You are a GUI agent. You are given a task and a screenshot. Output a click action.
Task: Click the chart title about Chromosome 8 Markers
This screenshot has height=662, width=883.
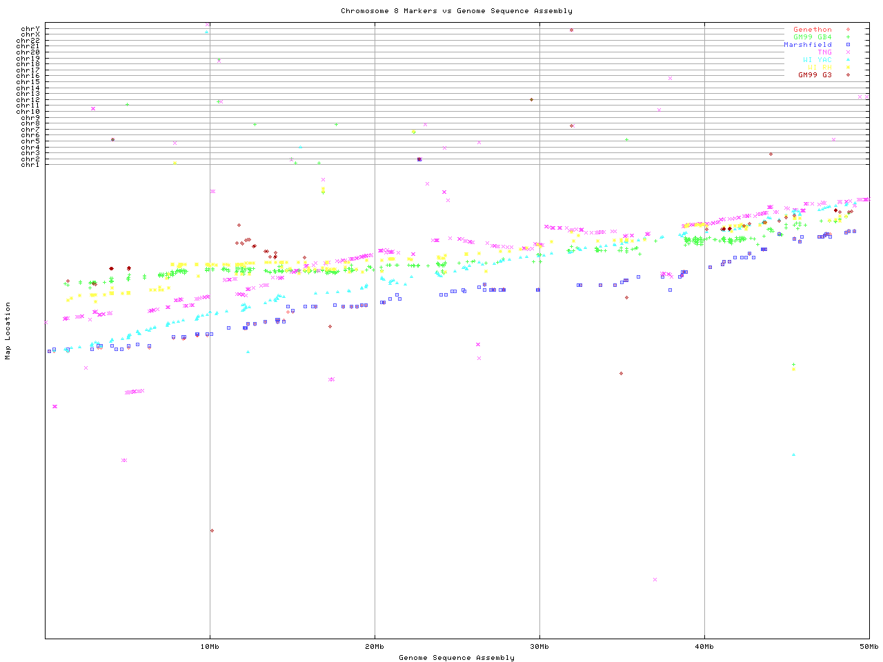(x=456, y=11)
